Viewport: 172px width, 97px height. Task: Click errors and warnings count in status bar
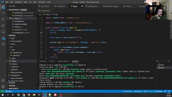tap(9, 91)
